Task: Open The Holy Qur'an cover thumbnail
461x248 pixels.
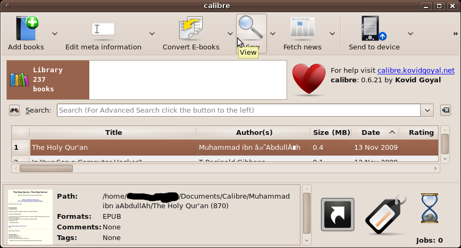Action: (30, 217)
